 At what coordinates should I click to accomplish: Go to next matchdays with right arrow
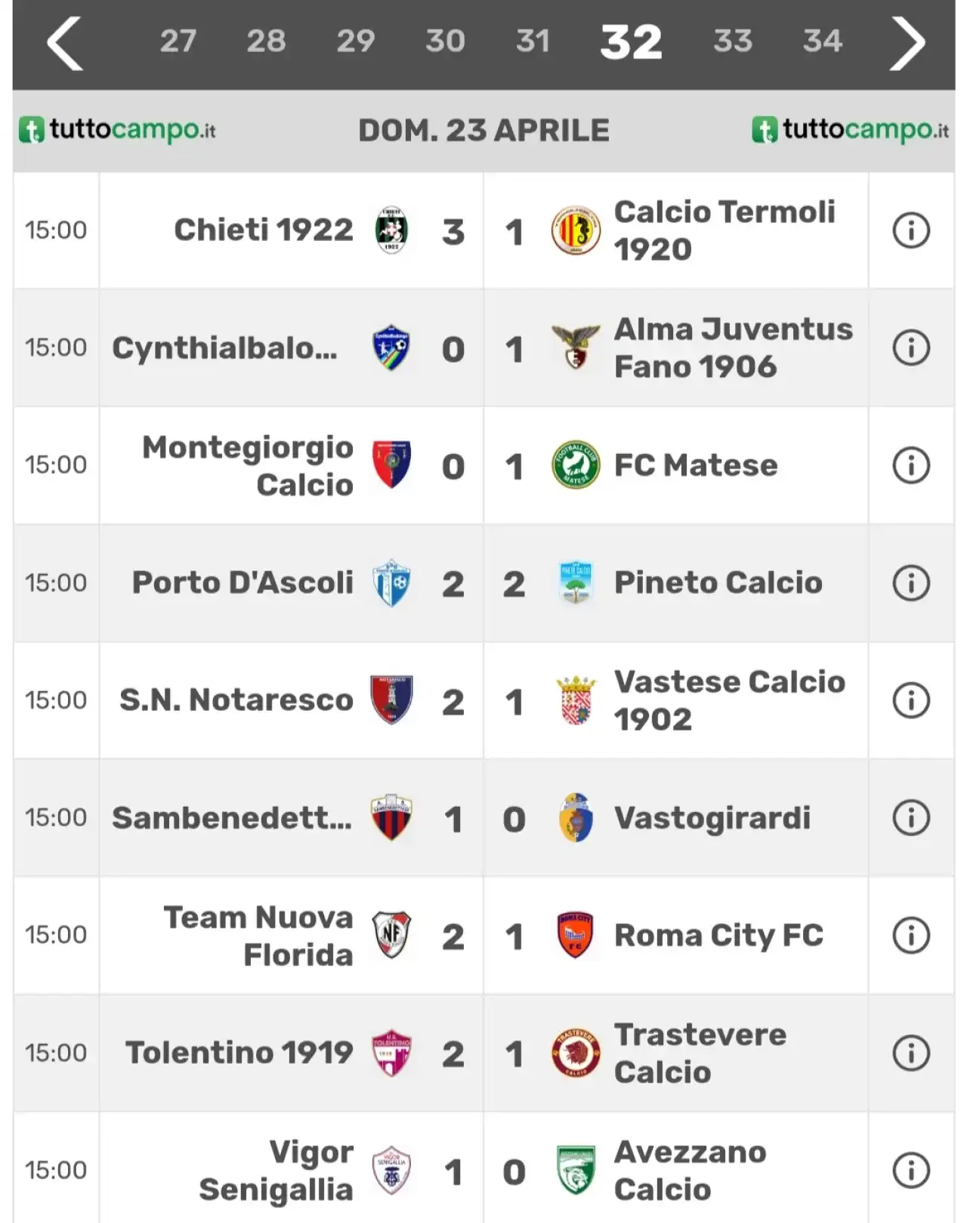[x=907, y=44]
